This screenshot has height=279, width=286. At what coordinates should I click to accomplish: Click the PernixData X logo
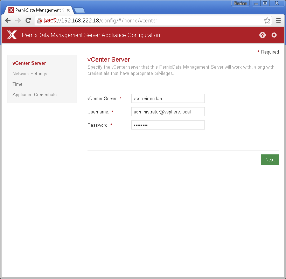pyautogui.click(x=12, y=35)
